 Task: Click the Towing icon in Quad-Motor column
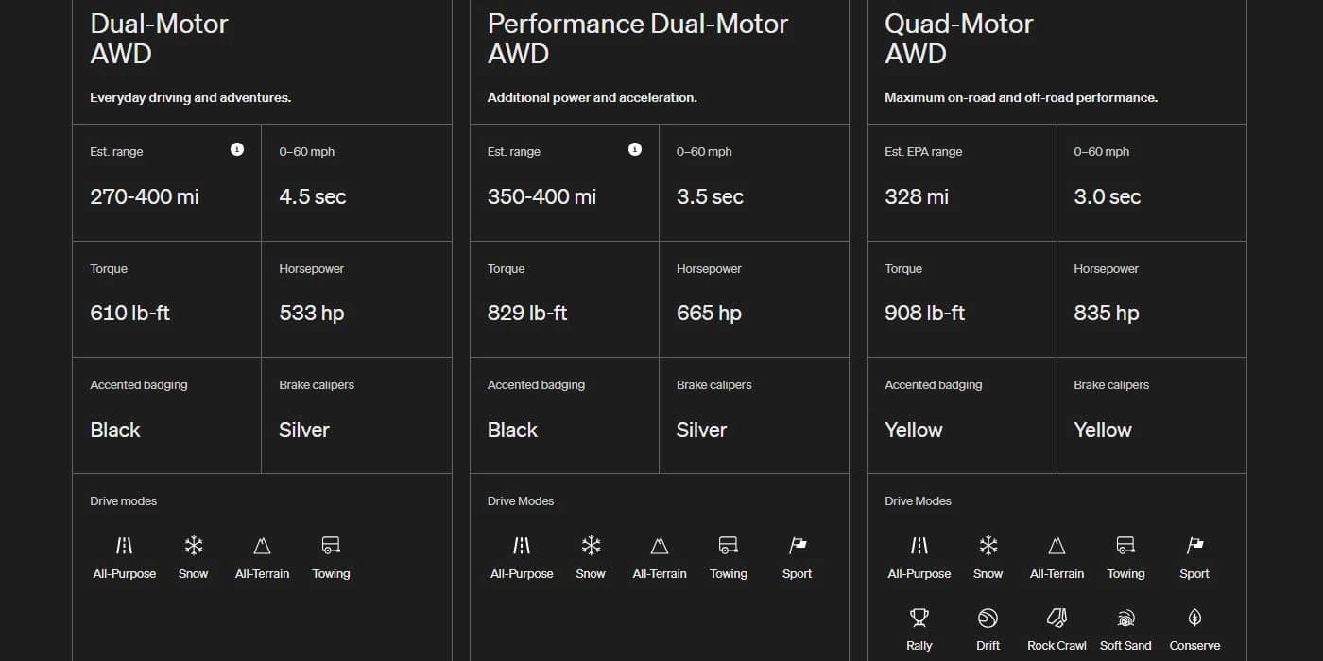[x=1125, y=545]
